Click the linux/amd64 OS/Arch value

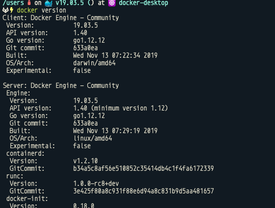93,139
